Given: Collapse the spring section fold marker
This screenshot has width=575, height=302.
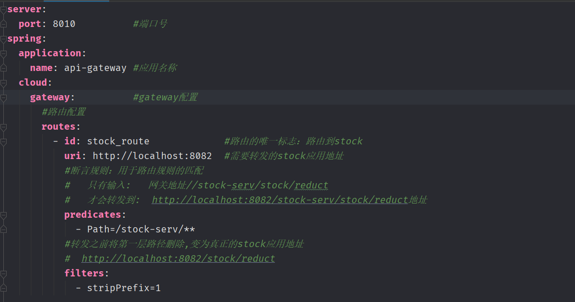Looking at the screenshot, I should click(x=3, y=38).
